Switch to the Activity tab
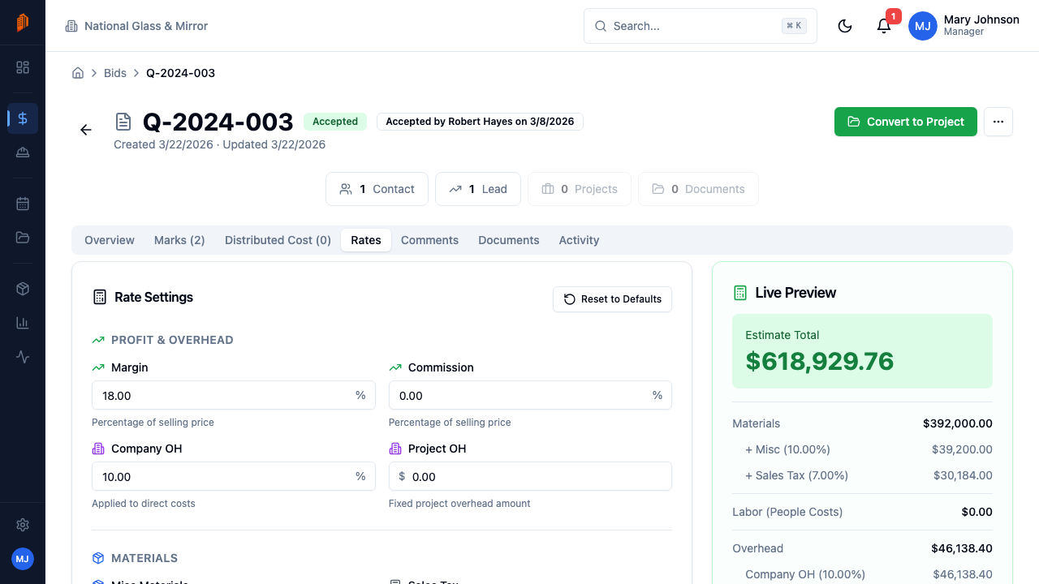The height and width of the screenshot is (584, 1039). click(579, 240)
